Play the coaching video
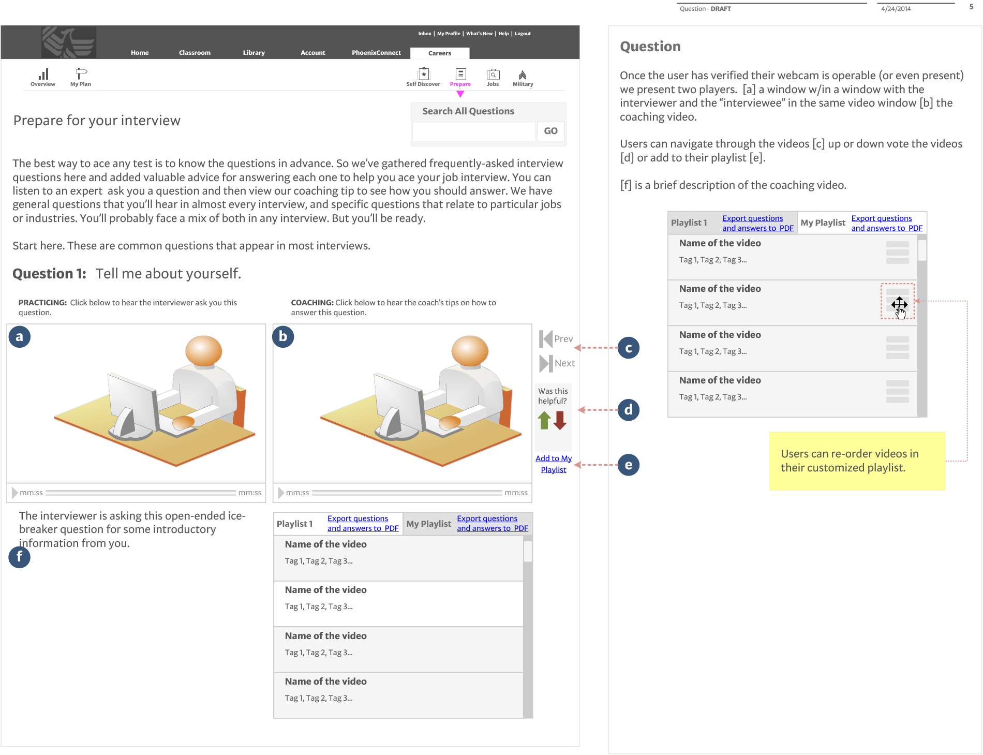983x755 pixels. [x=281, y=493]
